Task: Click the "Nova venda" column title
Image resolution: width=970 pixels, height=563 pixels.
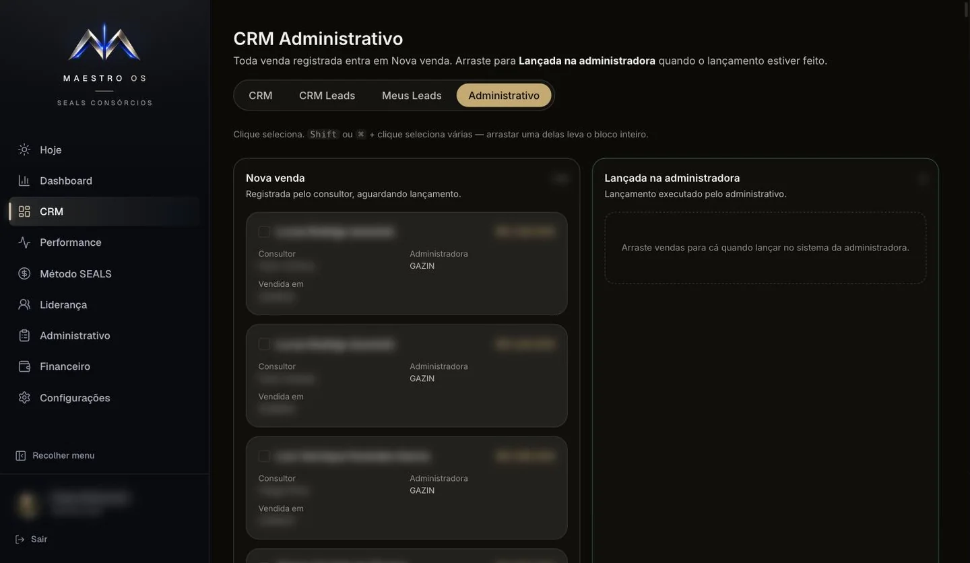Action: click(276, 178)
